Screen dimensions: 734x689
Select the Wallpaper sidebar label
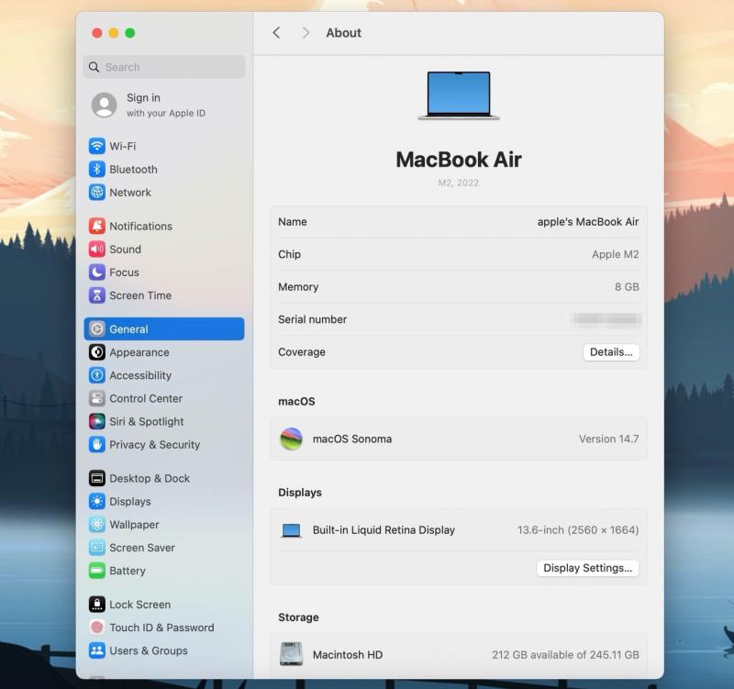click(x=134, y=525)
